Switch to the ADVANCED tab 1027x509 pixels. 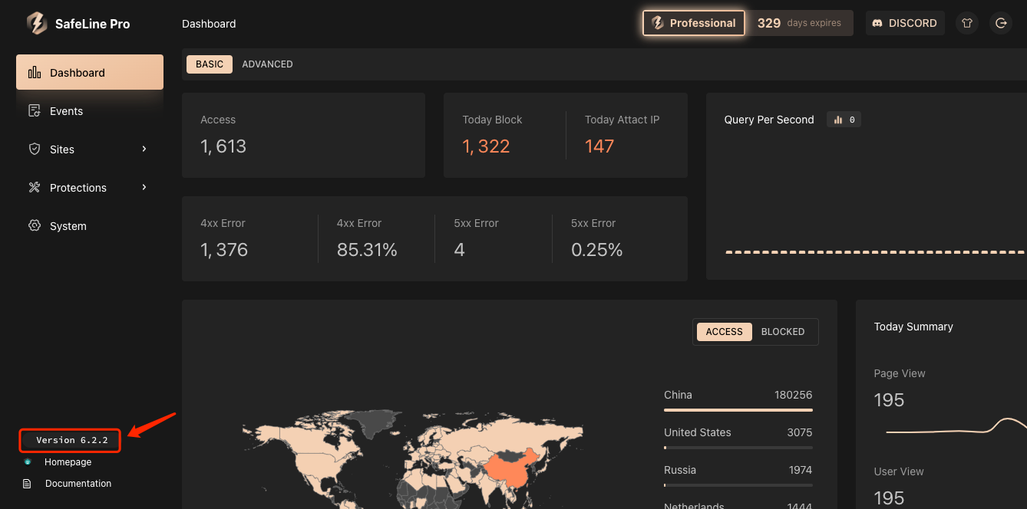pos(267,64)
